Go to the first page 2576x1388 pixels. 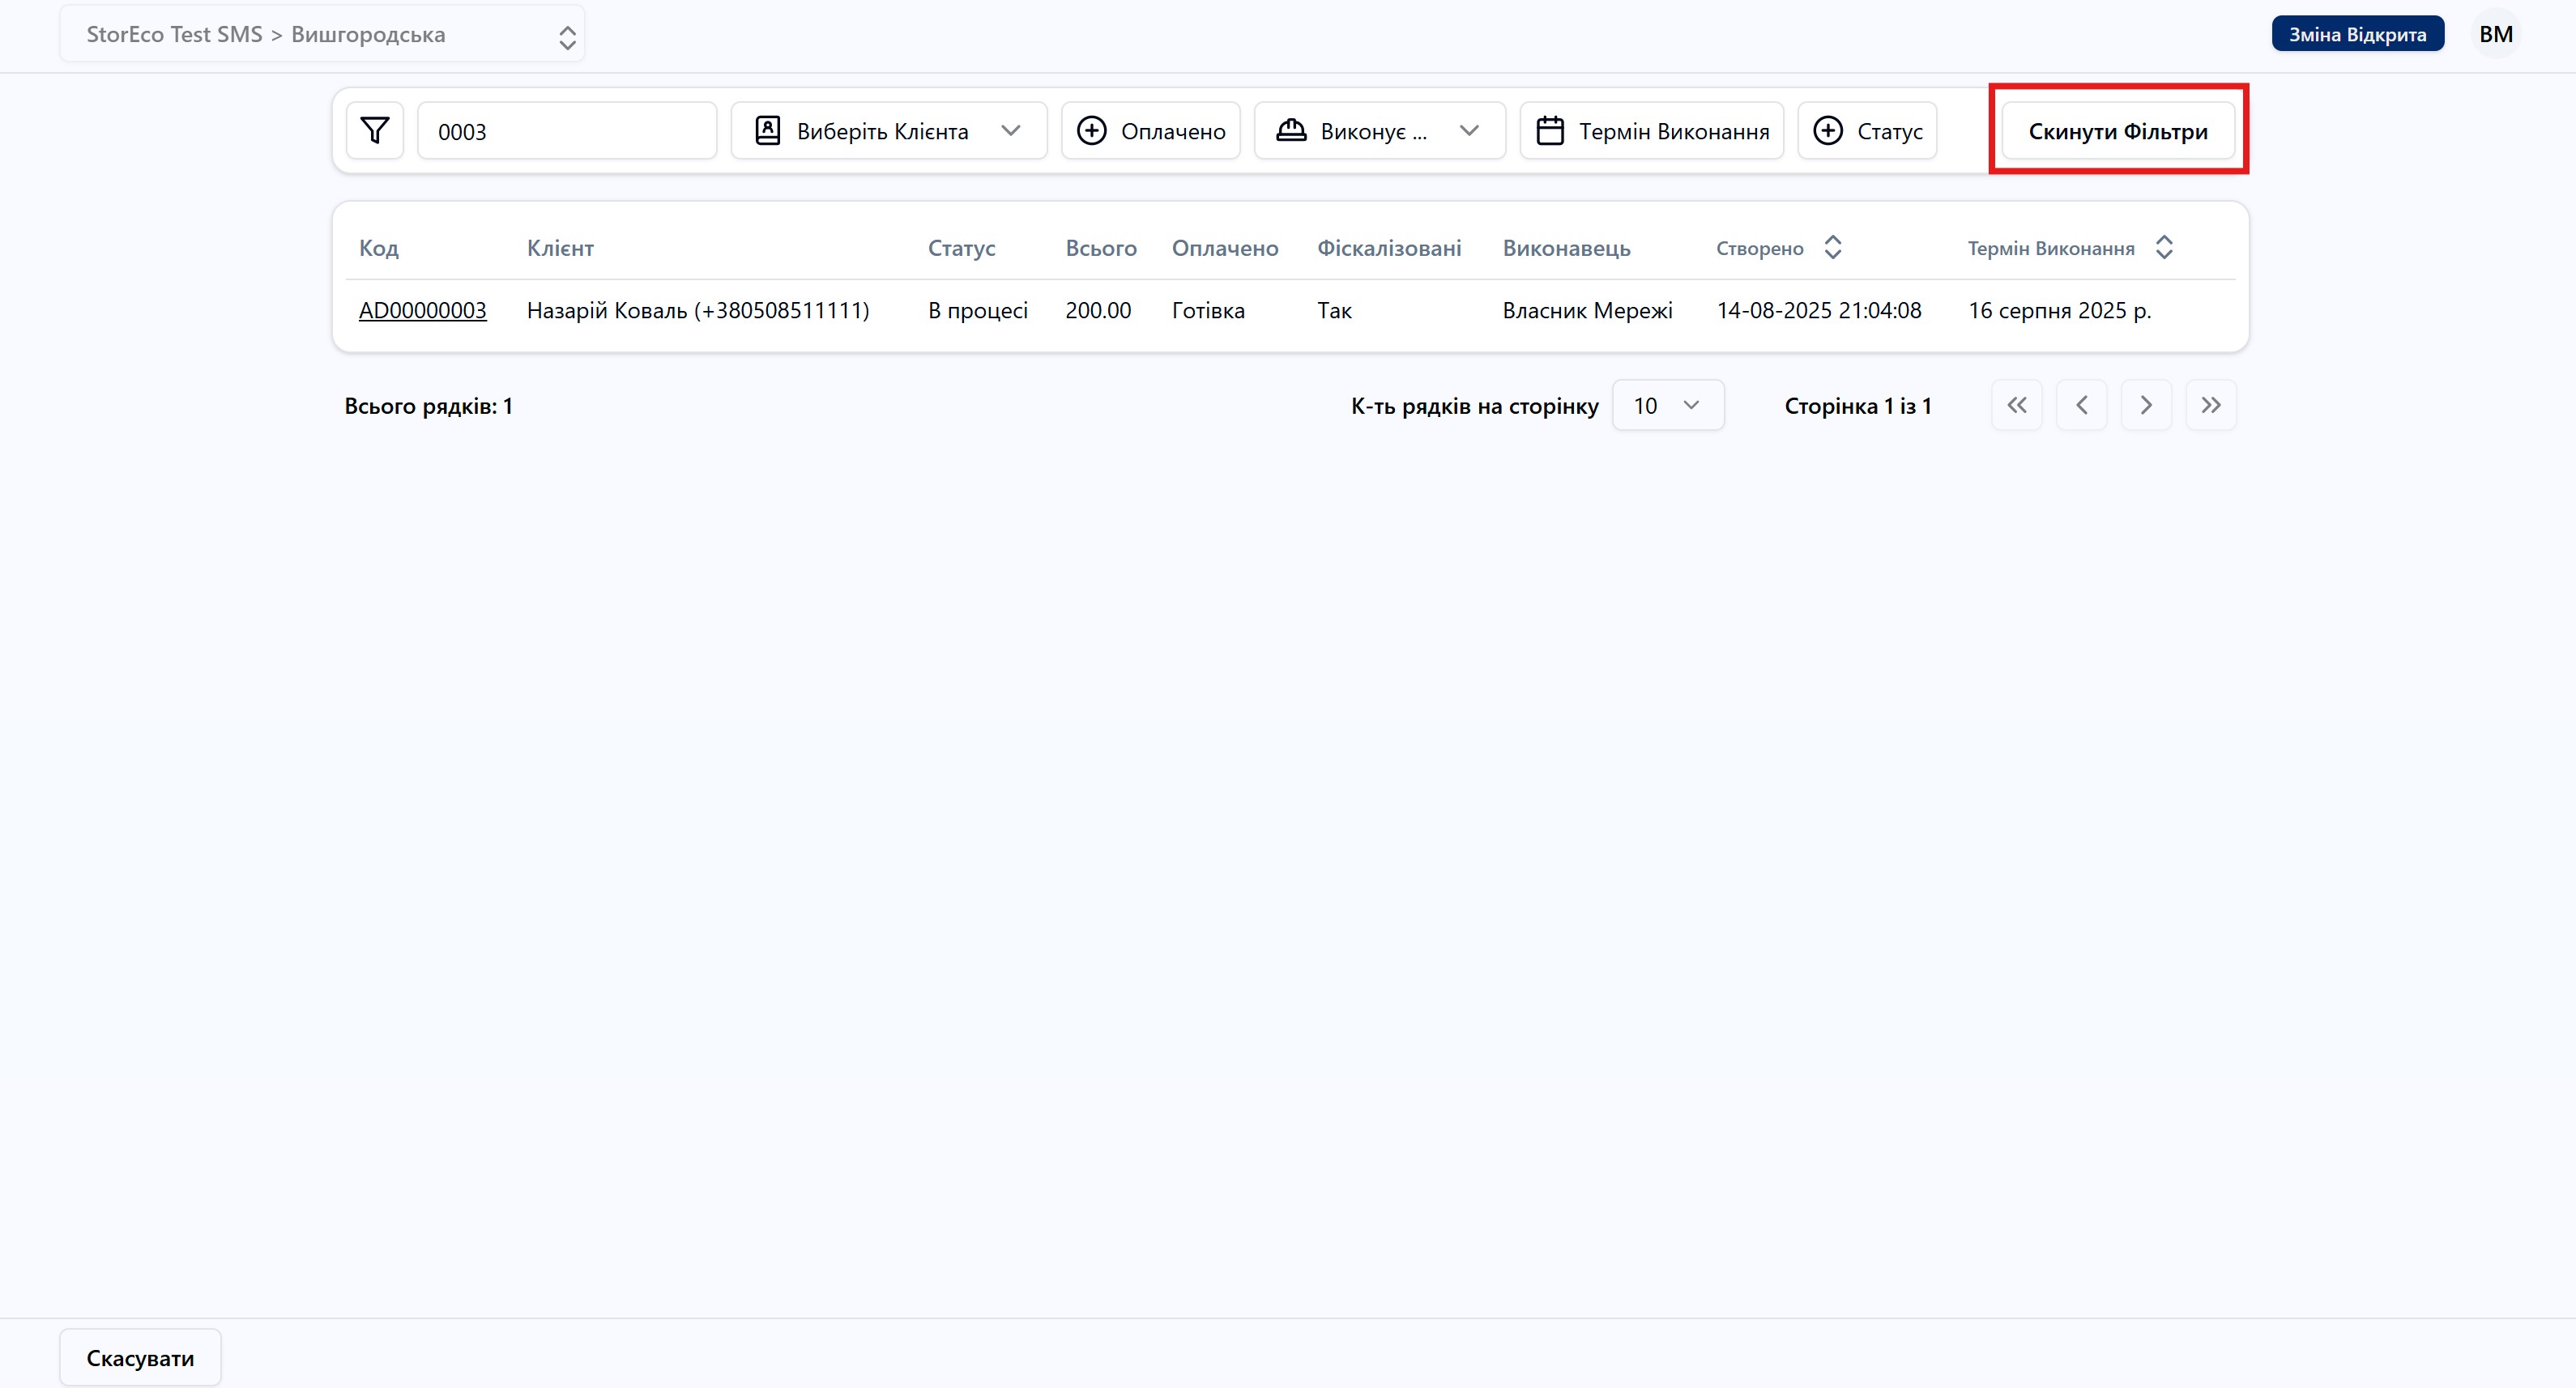2016,405
